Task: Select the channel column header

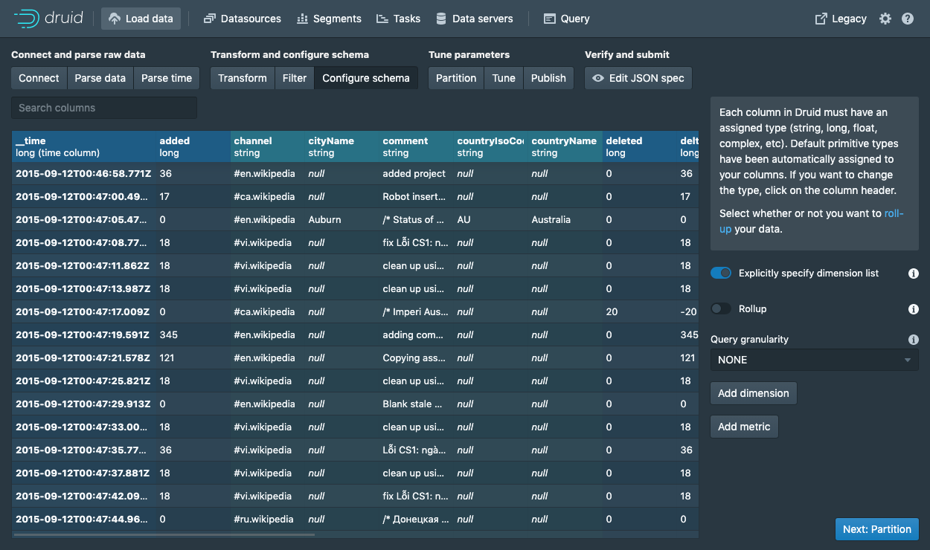Action: click(x=268, y=146)
